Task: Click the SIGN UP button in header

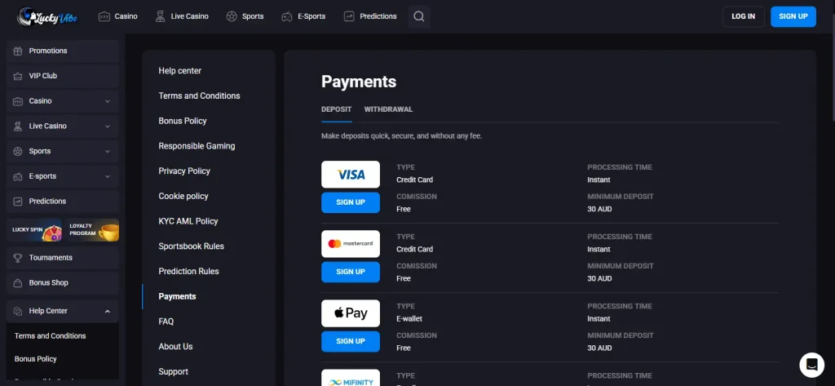Action: pos(793,16)
